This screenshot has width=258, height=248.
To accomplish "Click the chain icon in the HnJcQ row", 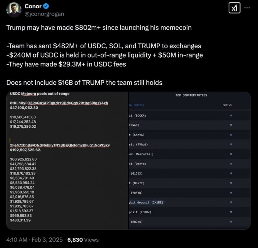I will pyautogui.click(x=231, y=222).
